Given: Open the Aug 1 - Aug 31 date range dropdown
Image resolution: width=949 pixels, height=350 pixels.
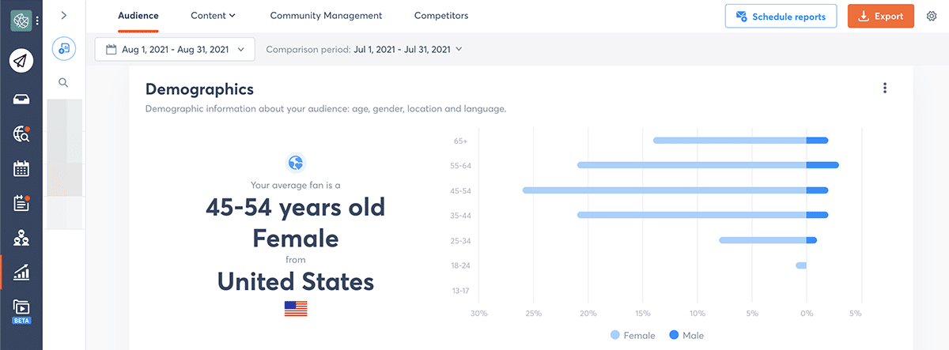Looking at the screenshot, I should pyautogui.click(x=175, y=49).
